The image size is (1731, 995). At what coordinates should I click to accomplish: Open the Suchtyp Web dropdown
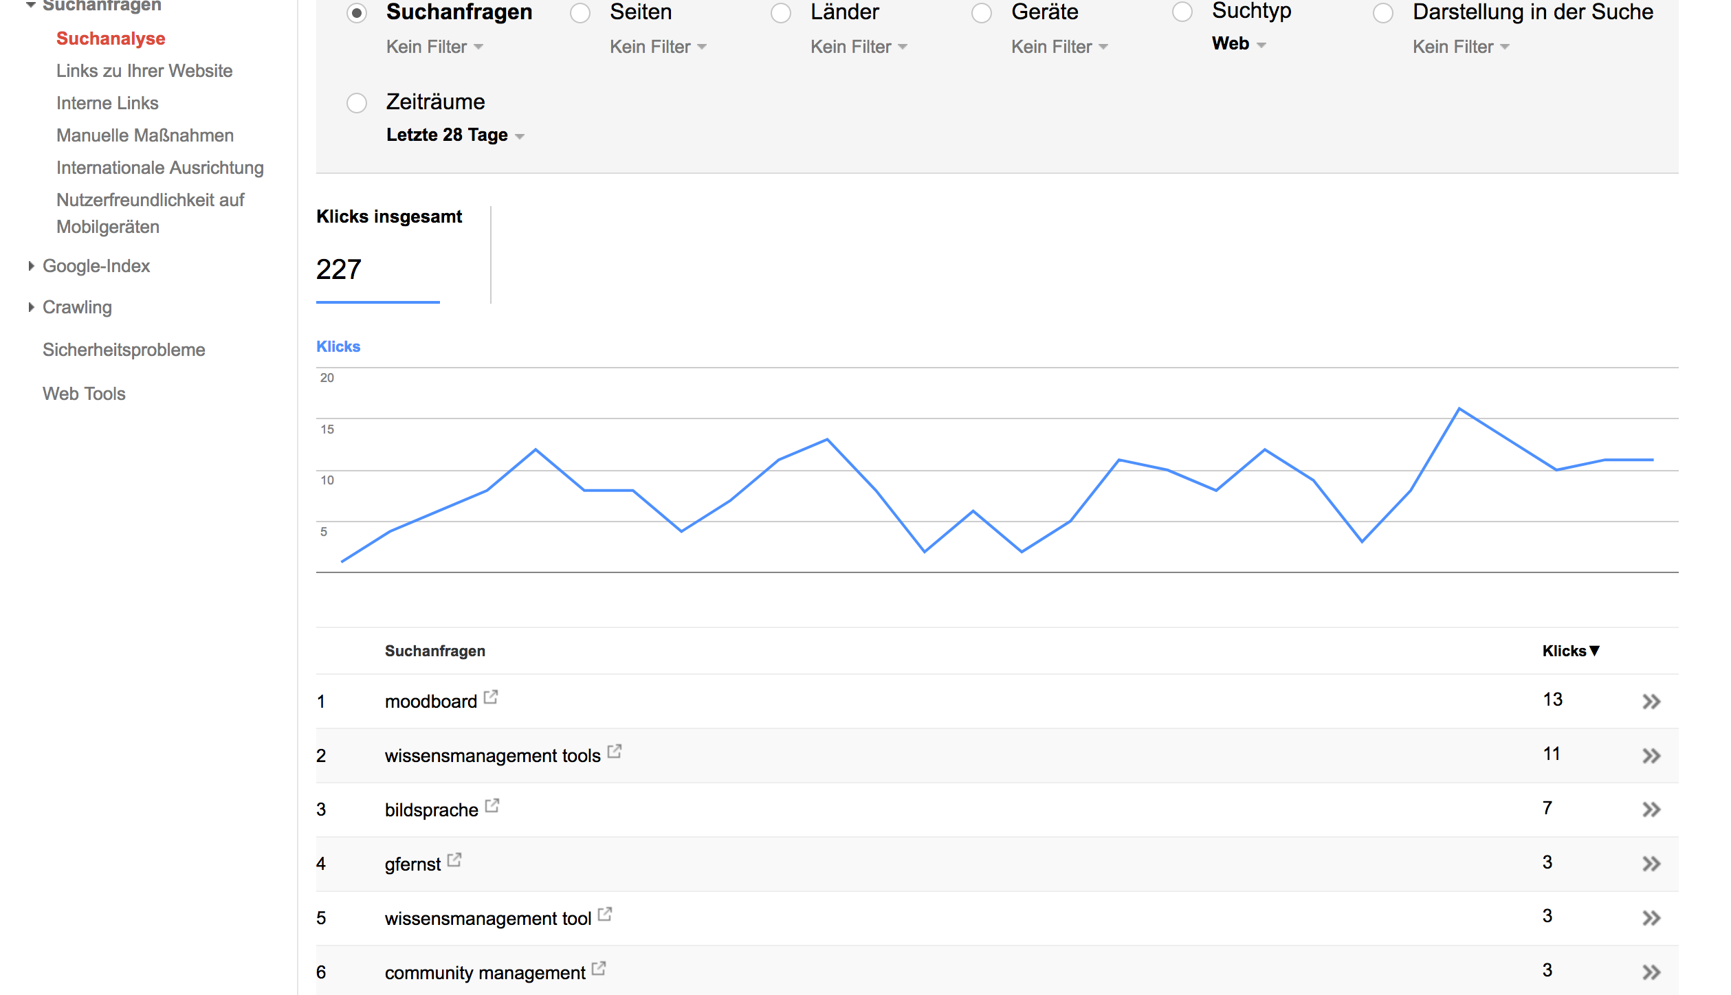click(1239, 44)
